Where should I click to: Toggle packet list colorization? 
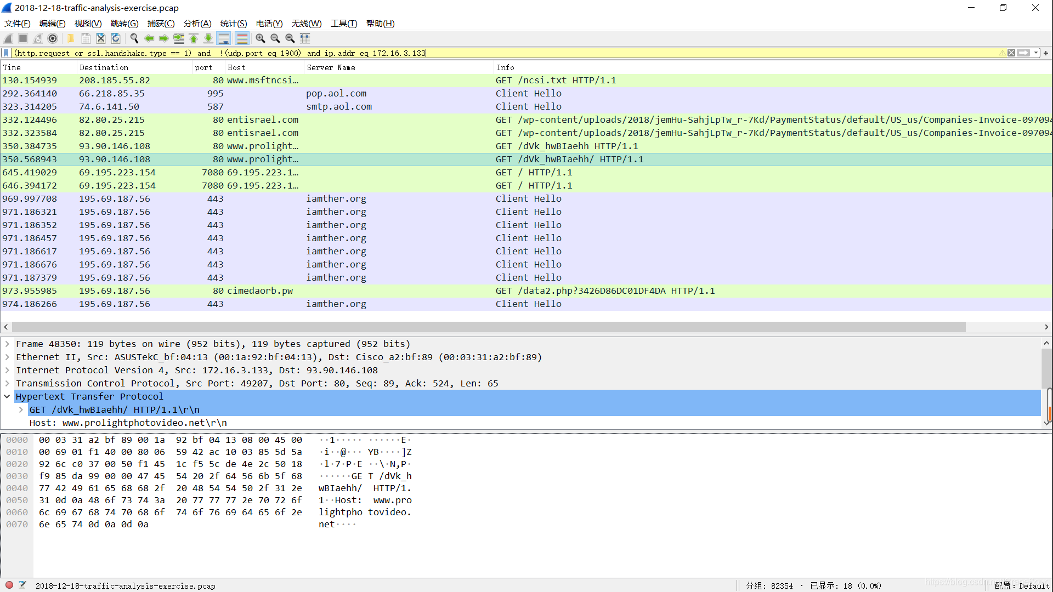[x=242, y=38]
